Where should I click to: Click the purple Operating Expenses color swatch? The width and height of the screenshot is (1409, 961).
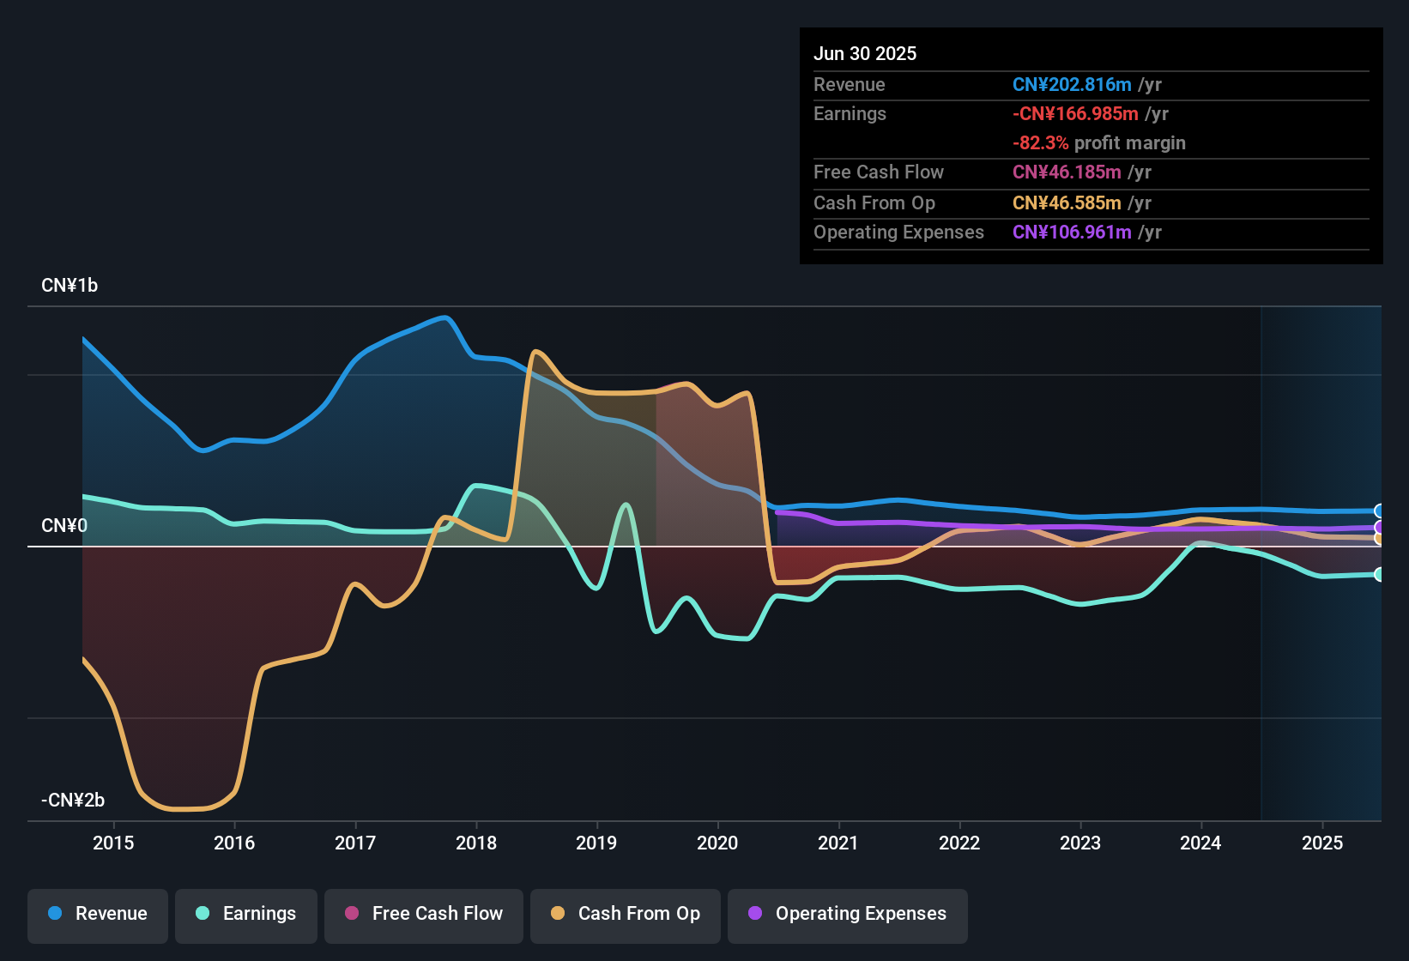pyautogui.click(x=755, y=914)
